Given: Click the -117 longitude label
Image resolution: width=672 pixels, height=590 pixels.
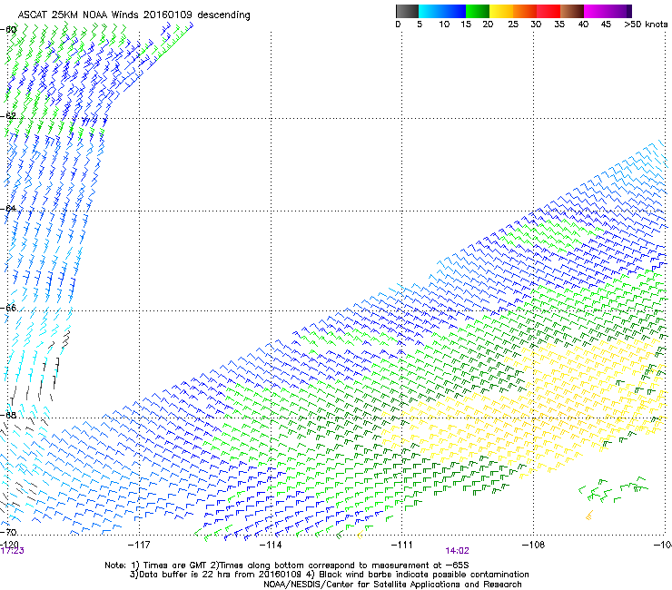Looking at the screenshot, I should point(139,545).
